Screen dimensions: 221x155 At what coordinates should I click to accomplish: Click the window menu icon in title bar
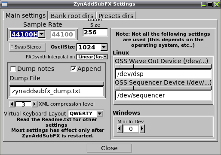click(5, 4)
